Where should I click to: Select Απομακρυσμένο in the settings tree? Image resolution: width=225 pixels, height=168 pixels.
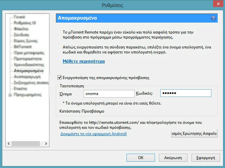pyautogui.click(x=29, y=71)
